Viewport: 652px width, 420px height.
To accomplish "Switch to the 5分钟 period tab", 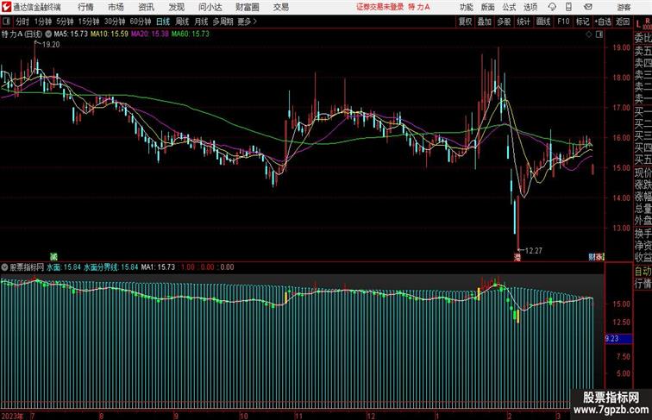I will tap(65, 22).
